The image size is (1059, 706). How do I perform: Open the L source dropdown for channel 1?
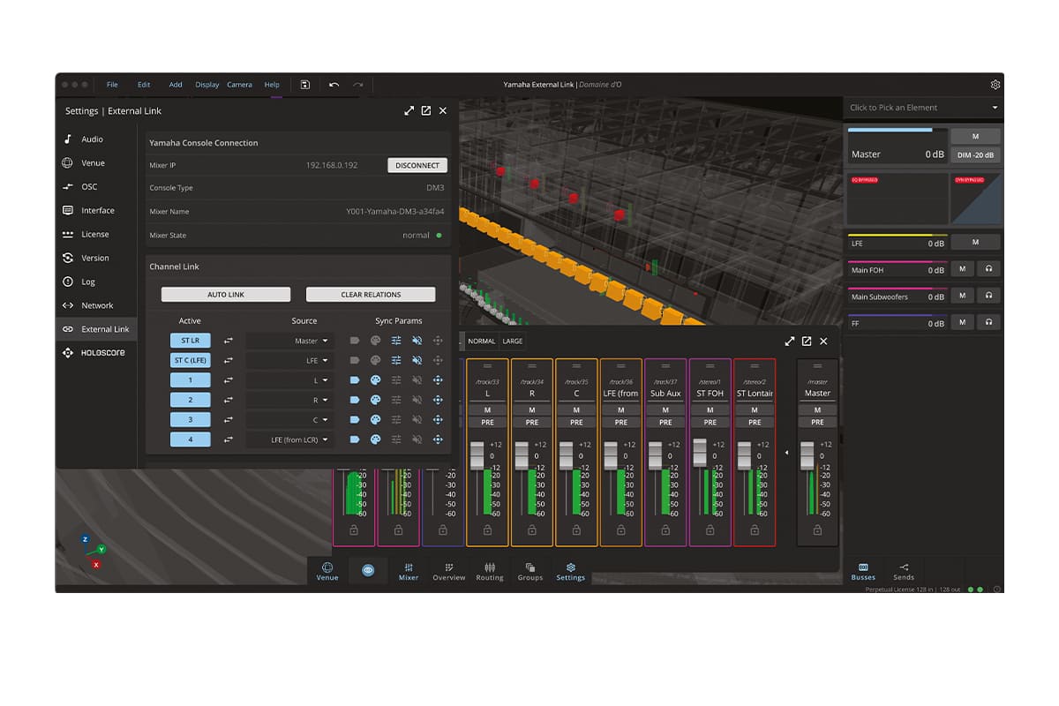(289, 380)
